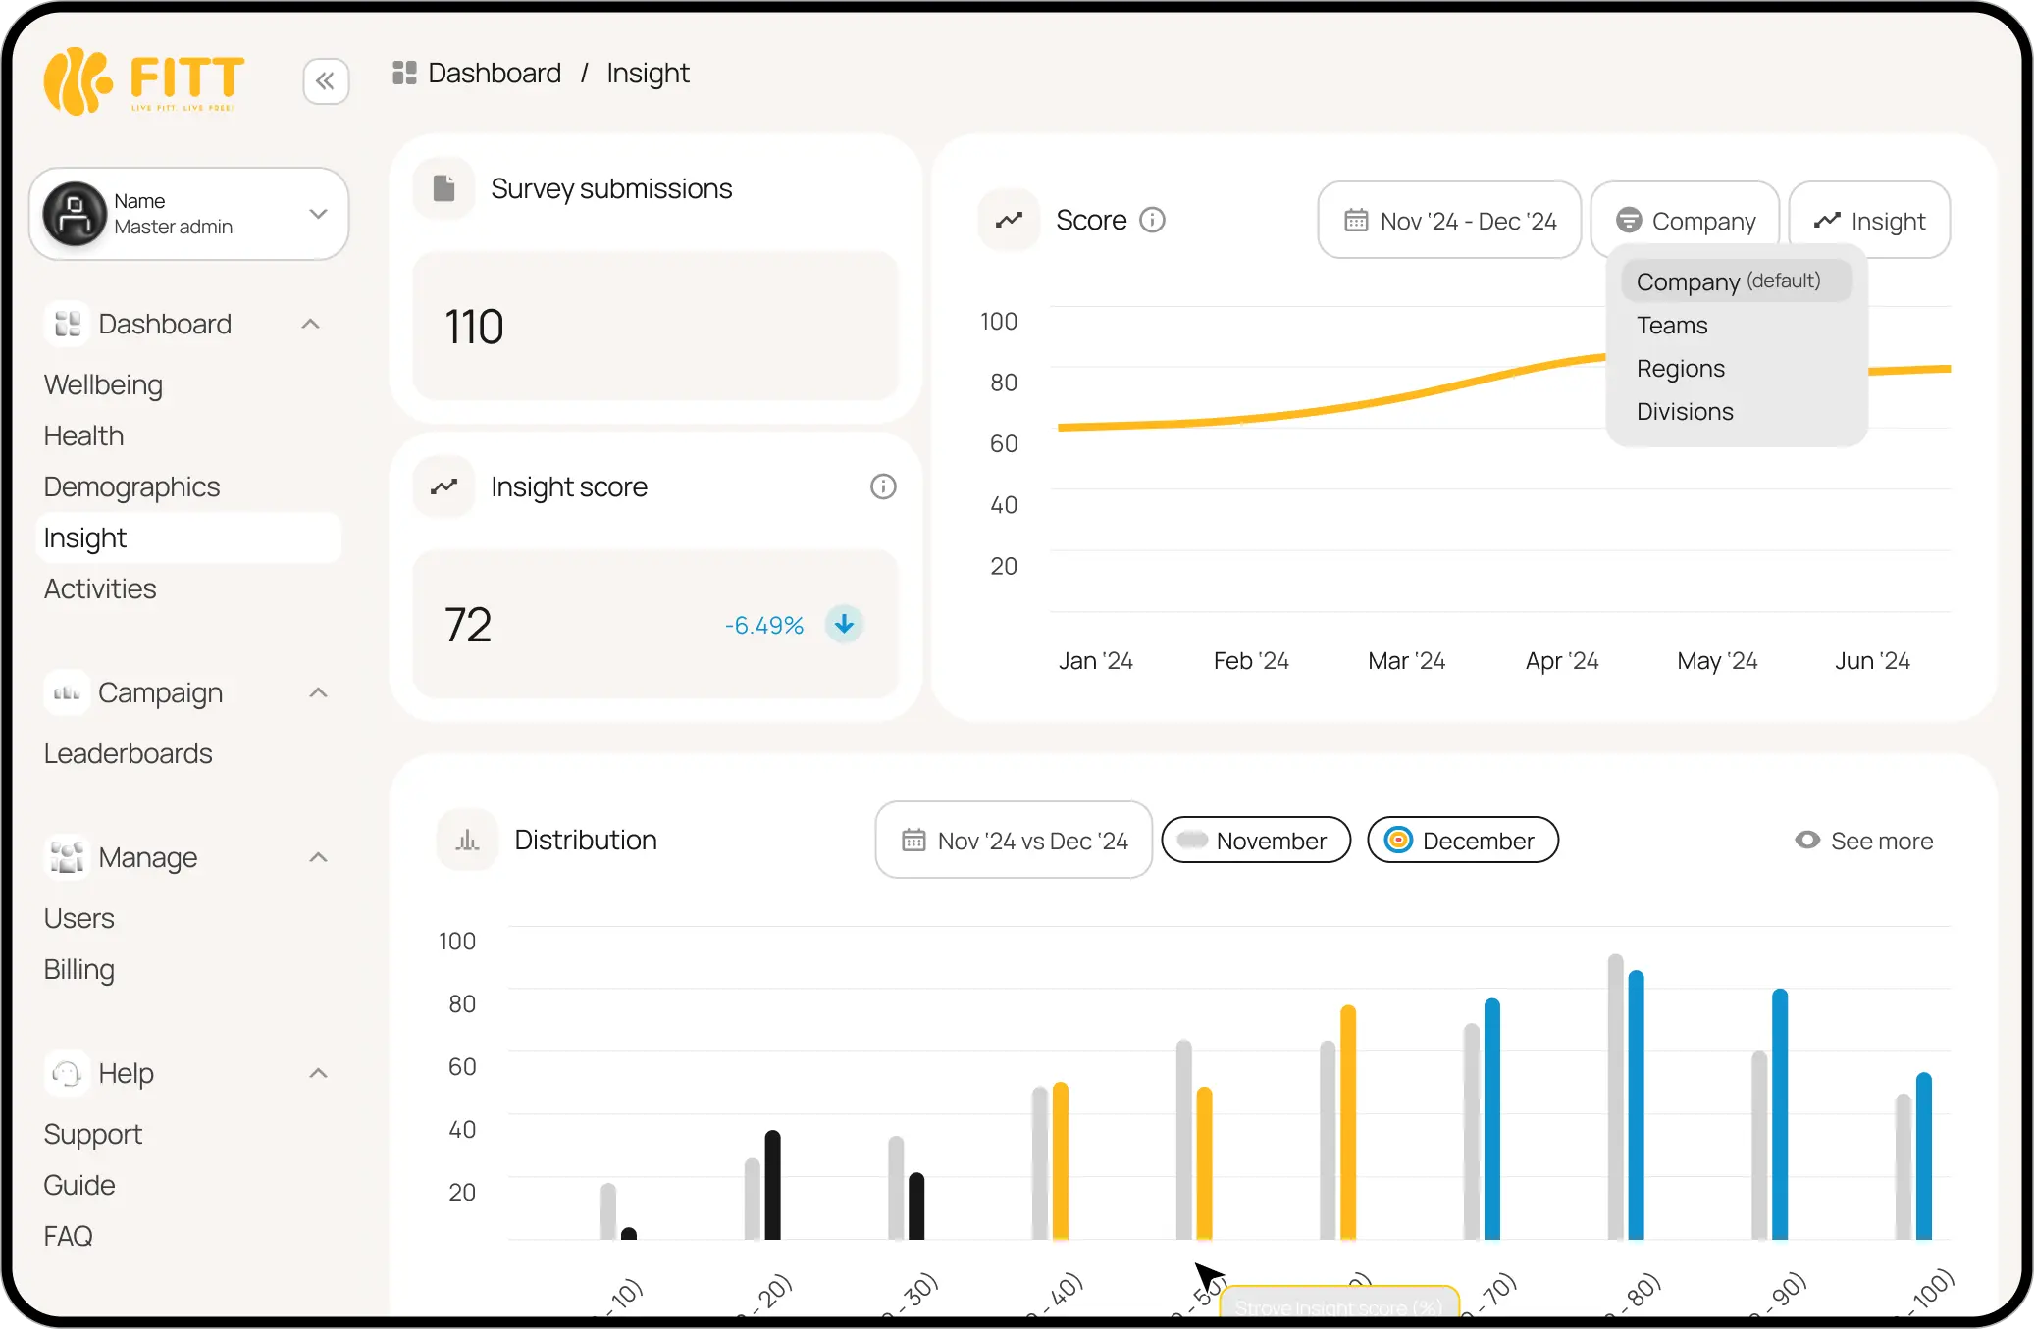The height and width of the screenshot is (1329, 2034).
Task: Click the Distribution bar chart icon
Action: coord(467,840)
